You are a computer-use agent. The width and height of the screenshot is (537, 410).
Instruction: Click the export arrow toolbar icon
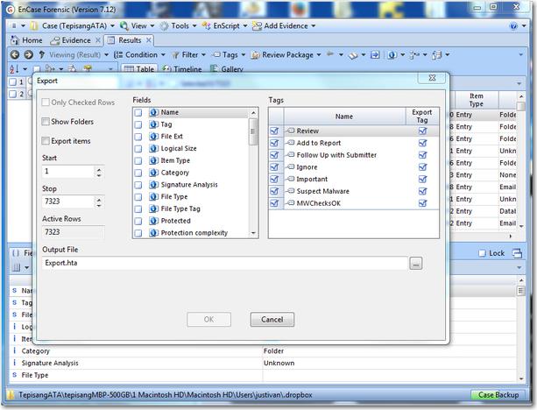click(x=375, y=55)
